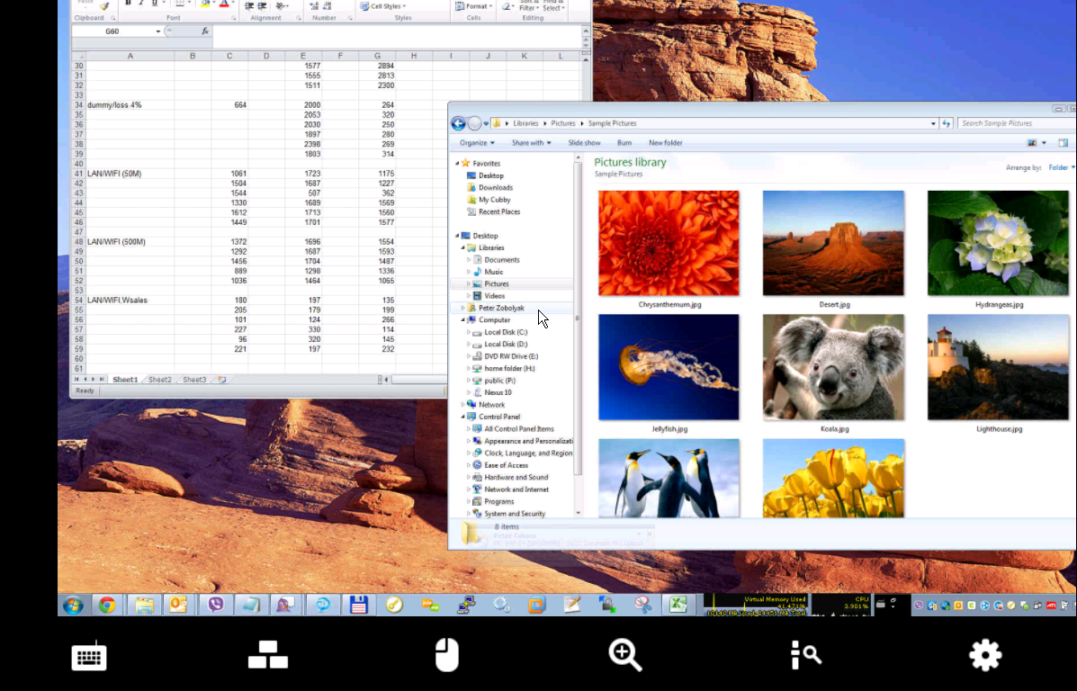Click Increase Indent in Excel Alignment group
The height and width of the screenshot is (691, 1077).
click(x=262, y=5)
